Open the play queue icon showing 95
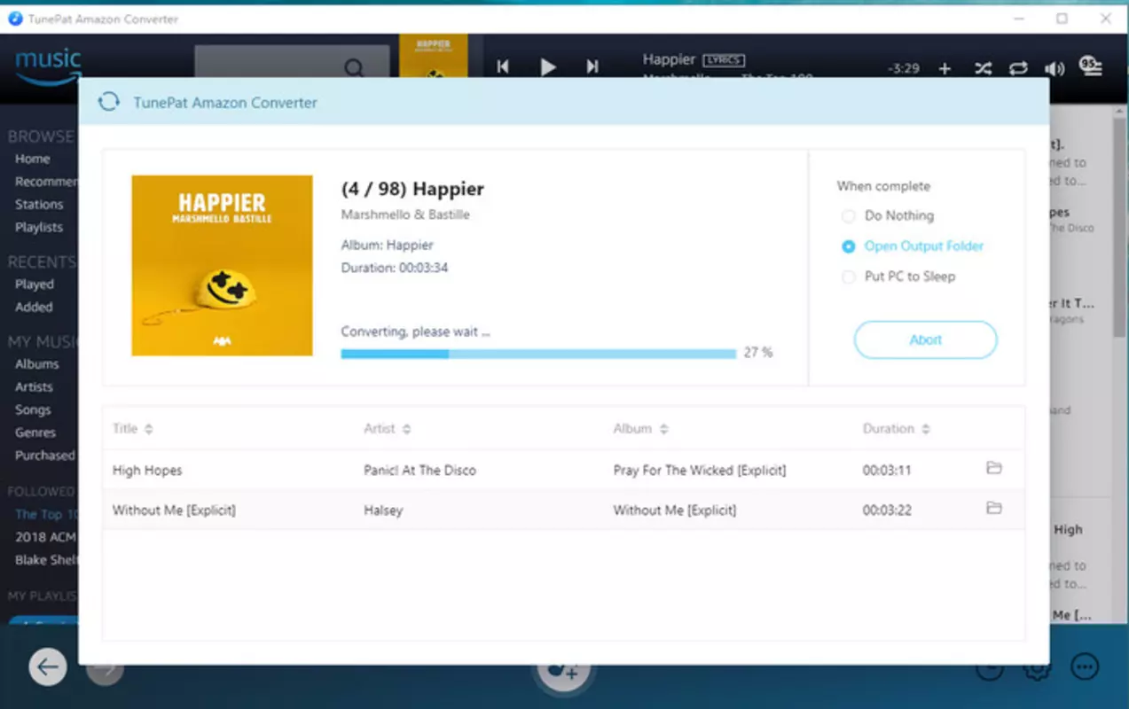Image resolution: width=1129 pixels, height=709 pixels. click(1091, 66)
